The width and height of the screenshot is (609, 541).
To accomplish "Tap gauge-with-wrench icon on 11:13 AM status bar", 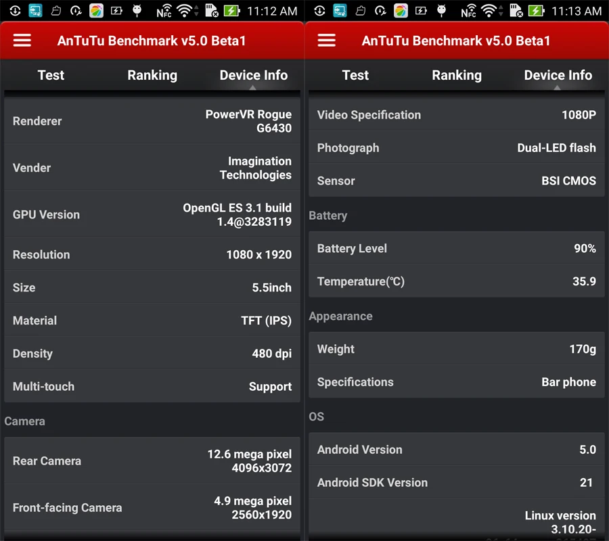I will click(x=380, y=11).
